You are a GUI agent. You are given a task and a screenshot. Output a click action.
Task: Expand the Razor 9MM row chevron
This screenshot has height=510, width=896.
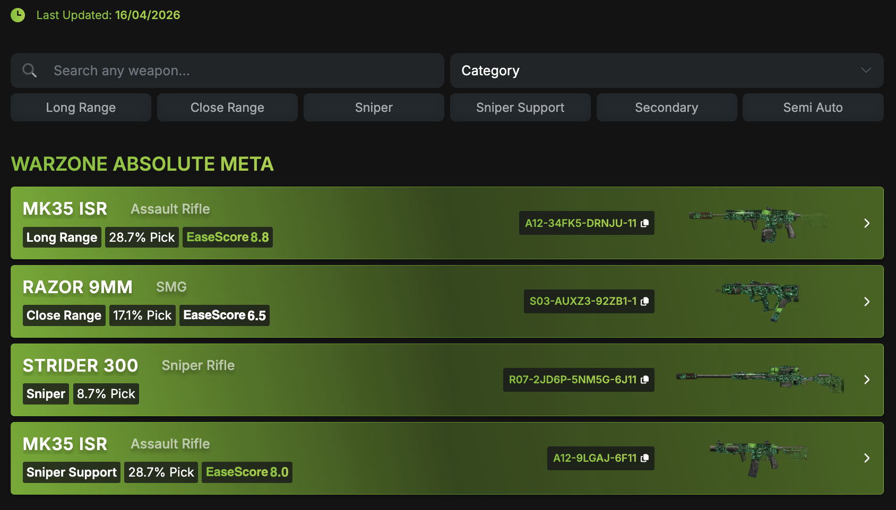866,302
